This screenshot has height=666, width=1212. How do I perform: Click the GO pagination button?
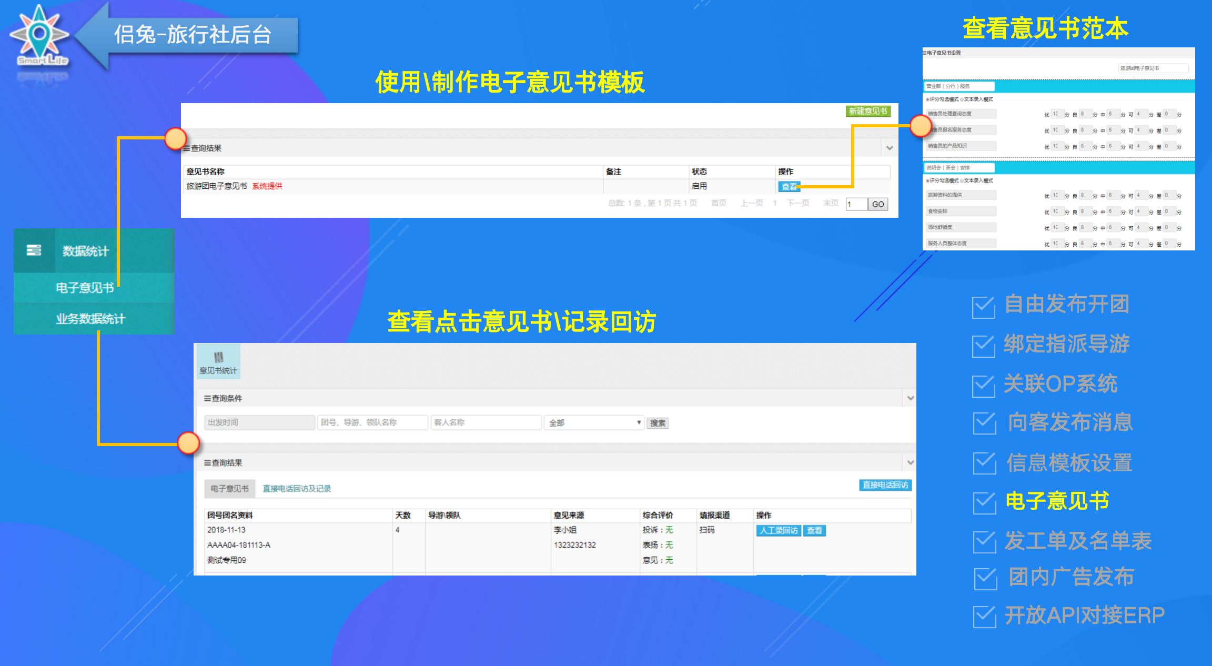(878, 204)
